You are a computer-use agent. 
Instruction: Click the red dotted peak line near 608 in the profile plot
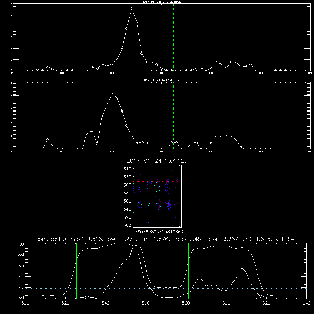(242, 270)
